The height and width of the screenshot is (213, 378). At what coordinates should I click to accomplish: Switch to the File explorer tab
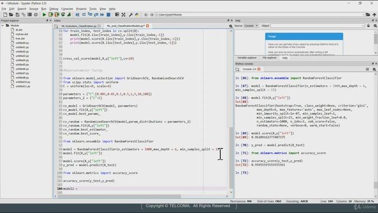click(269, 58)
